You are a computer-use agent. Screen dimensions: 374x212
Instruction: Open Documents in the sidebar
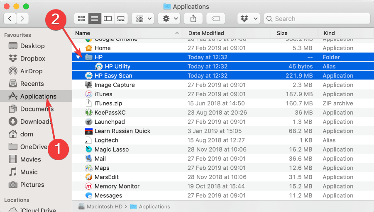(37, 109)
